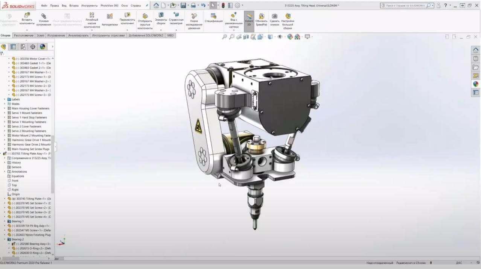Click Отобразить скрытые компоненты icon
Viewport: 481px width, 269px height.
click(145, 16)
